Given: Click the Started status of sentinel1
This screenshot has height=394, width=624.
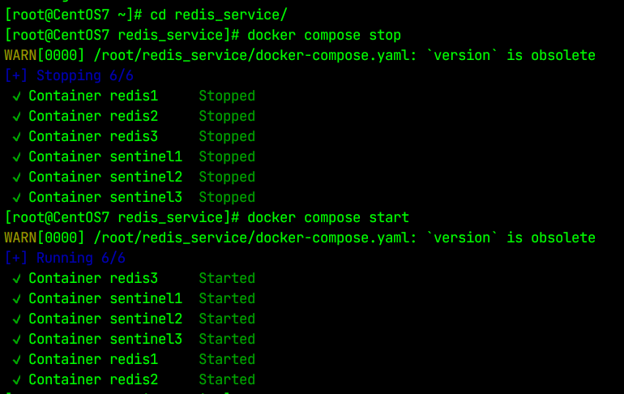Looking at the screenshot, I should click(227, 299).
